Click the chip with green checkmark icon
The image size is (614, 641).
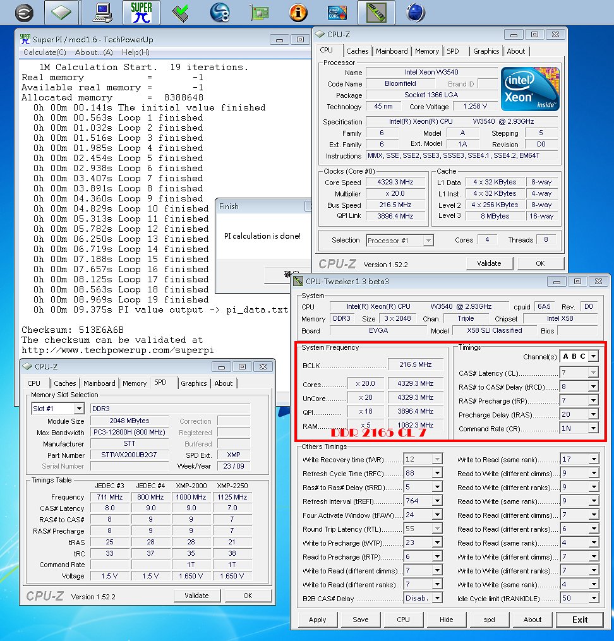coord(180,13)
